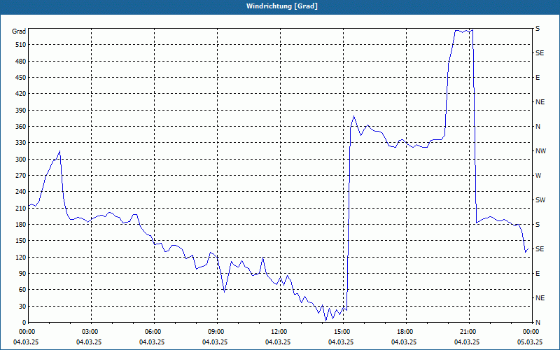Click the 04.03.25 date under 06:00
The image size is (560, 350).
pos(152,342)
